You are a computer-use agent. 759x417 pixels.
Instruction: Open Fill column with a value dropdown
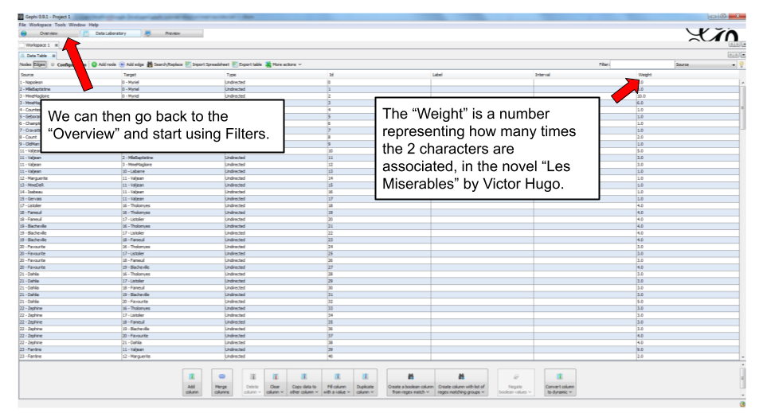(336, 382)
